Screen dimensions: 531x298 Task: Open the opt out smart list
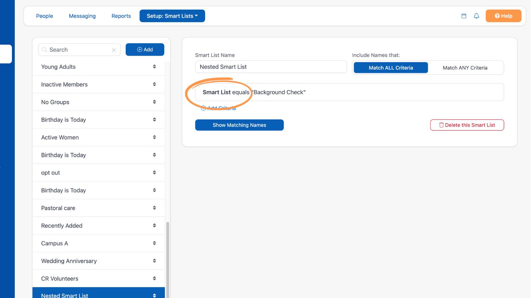pos(99,173)
